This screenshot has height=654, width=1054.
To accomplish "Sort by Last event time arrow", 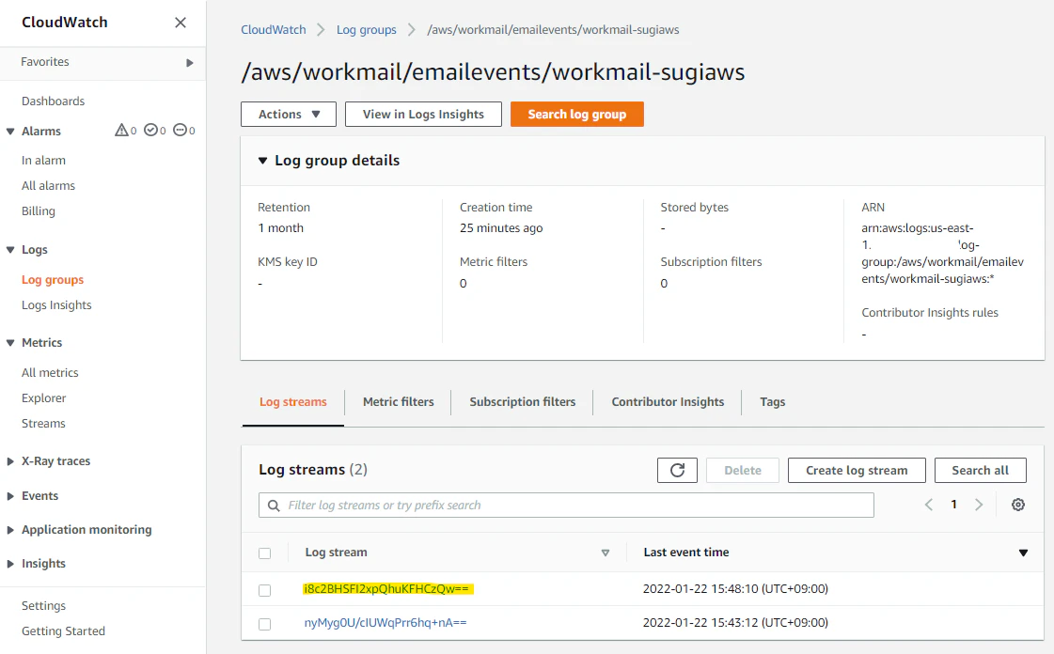I will [x=1023, y=553].
